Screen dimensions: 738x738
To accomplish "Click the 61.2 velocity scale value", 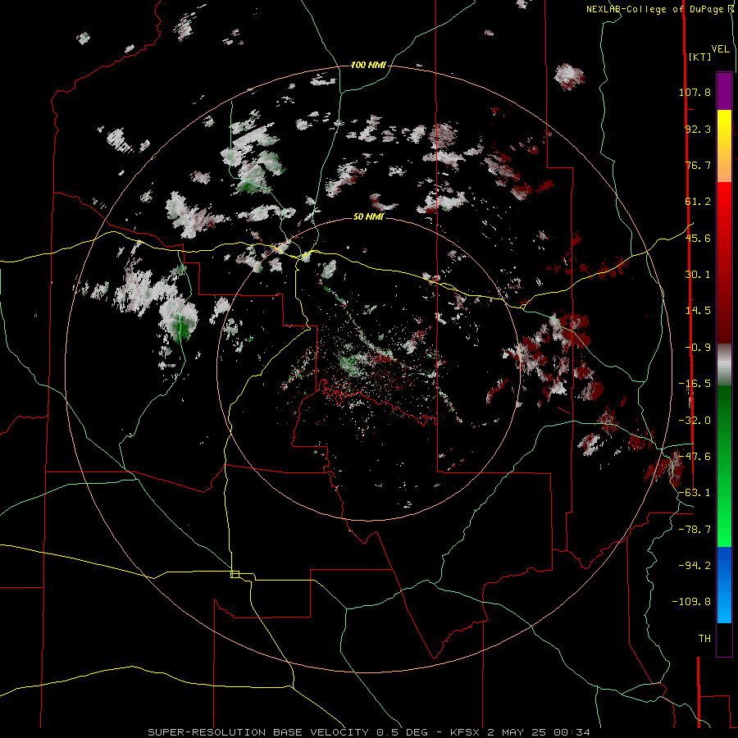I will click(698, 202).
